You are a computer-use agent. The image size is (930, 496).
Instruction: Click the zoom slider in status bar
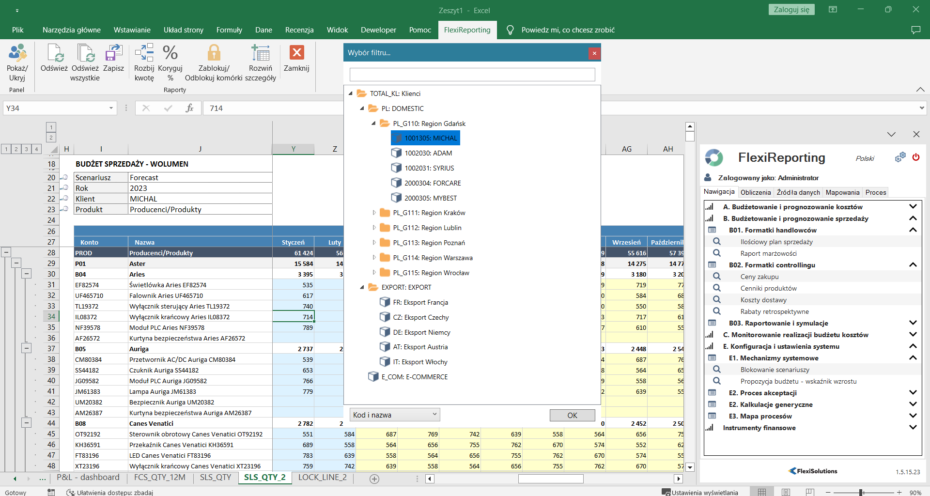coord(861,493)
